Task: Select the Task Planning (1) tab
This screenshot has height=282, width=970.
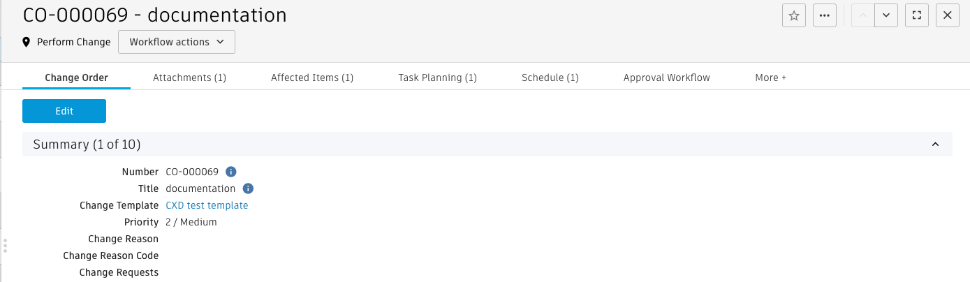Action: (437, 77)
